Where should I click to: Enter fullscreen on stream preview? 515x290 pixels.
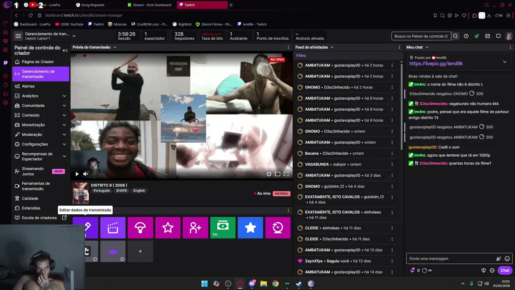pos(286,174)
